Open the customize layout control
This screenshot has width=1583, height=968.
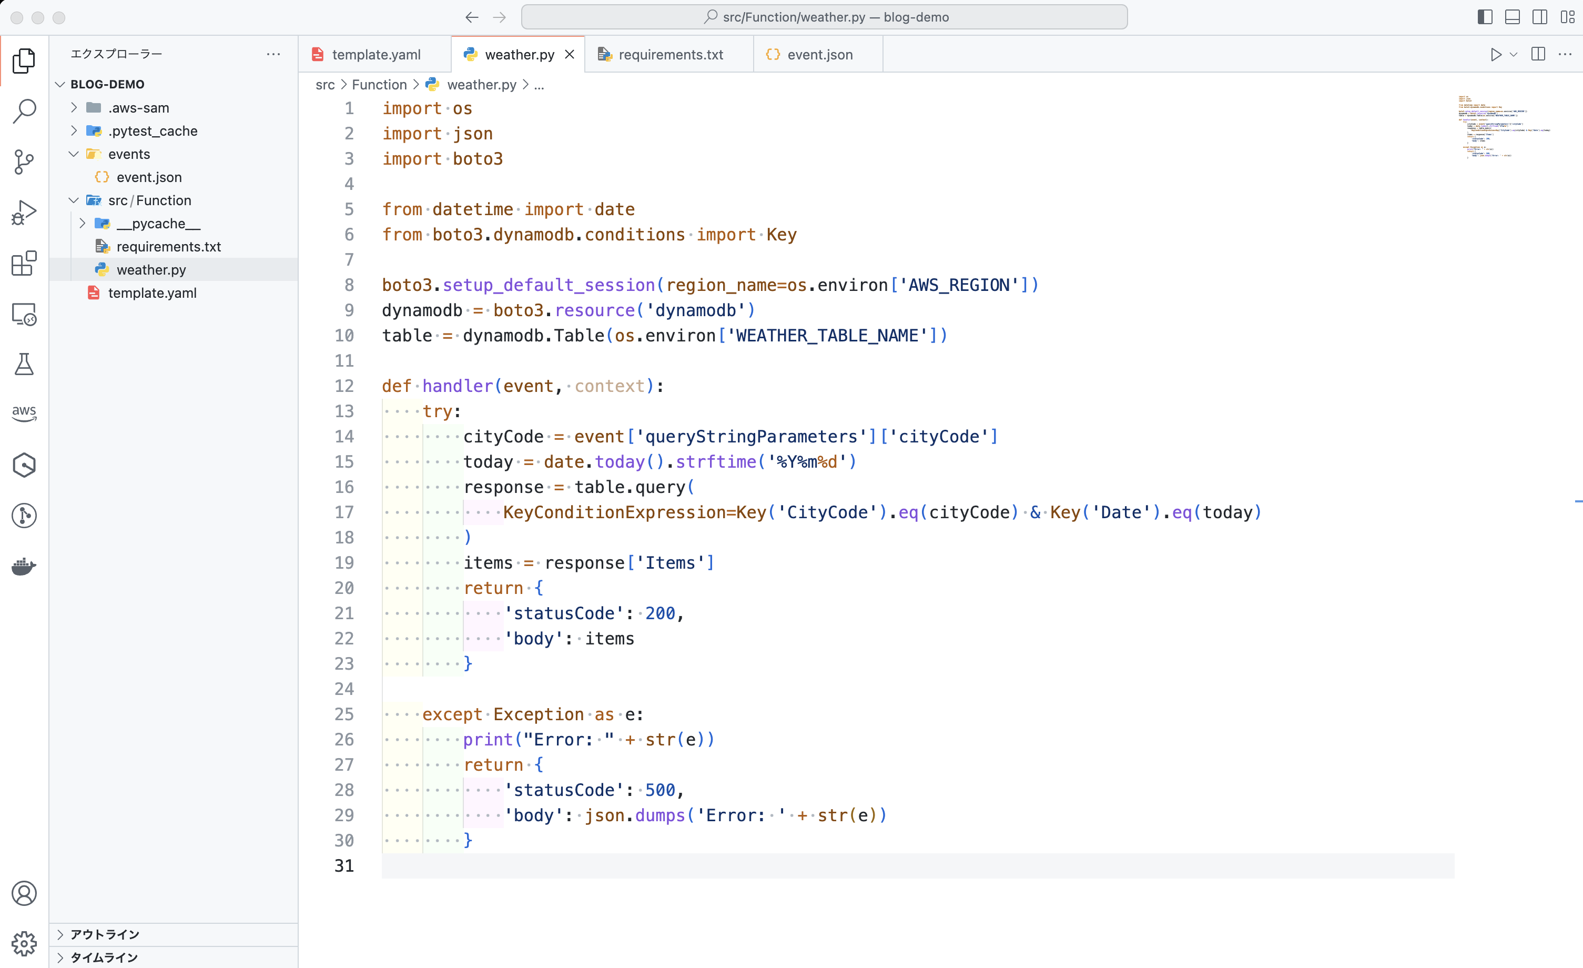pyautogui.click(x=1568, y=17)
